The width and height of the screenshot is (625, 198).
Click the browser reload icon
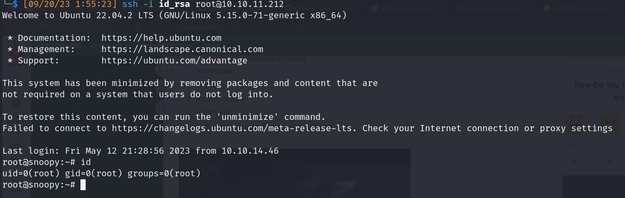point(43,26)
